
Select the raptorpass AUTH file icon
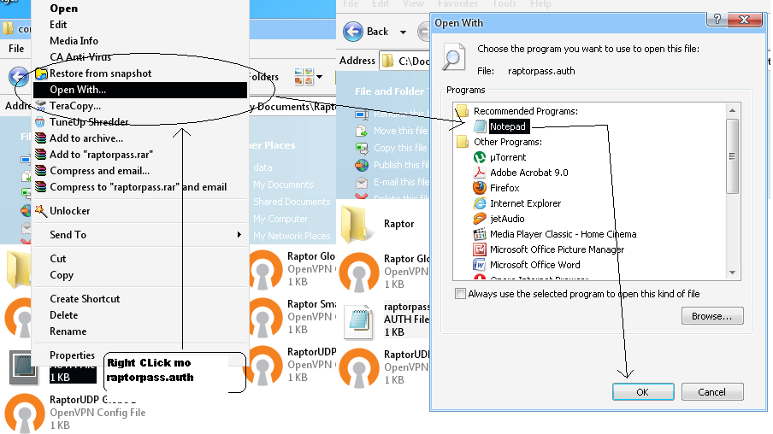pos(359,322)
